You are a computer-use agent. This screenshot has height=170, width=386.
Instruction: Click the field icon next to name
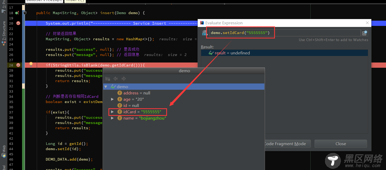point(120,118)
